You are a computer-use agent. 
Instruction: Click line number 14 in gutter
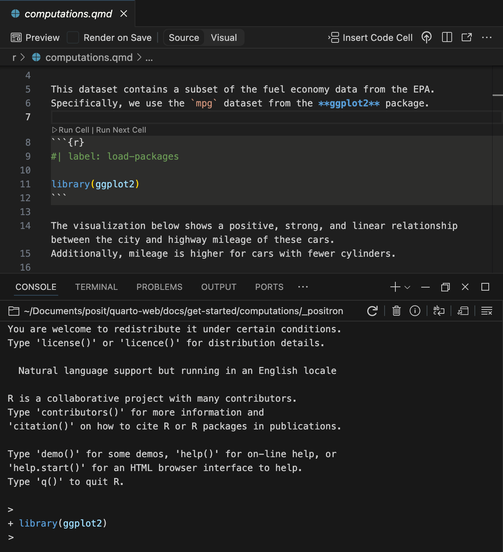point(25,226)
